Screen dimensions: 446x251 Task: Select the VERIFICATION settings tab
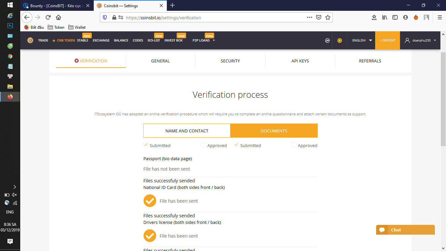pyautogui.click(x=91, y=61)
